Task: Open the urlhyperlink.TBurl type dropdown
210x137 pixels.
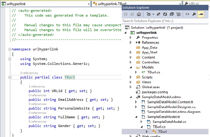Action: coord(180,4)
